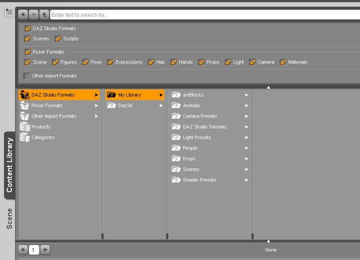Click the forward navigation arrow button

[x=34, y=14]
